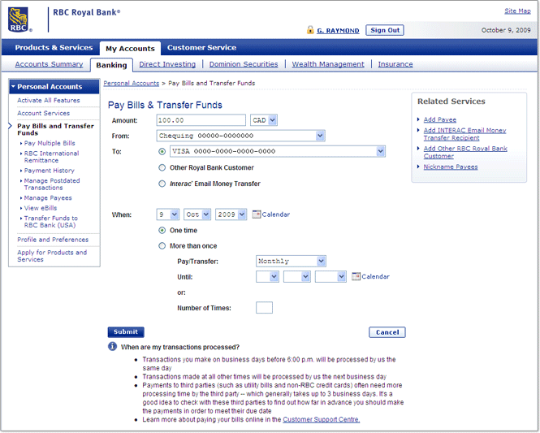The width and height of the screenshot is (540, 433).
Task: Open Apply for Products and Services
Action: click(52, 256)
